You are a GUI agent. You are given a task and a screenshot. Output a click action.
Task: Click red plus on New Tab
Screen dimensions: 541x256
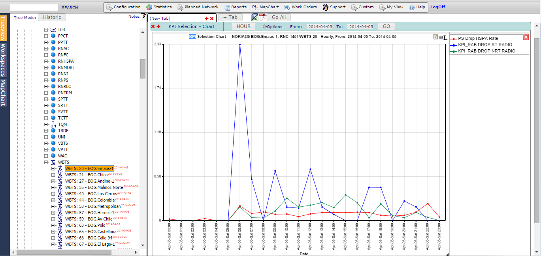[x=206, y=19]
